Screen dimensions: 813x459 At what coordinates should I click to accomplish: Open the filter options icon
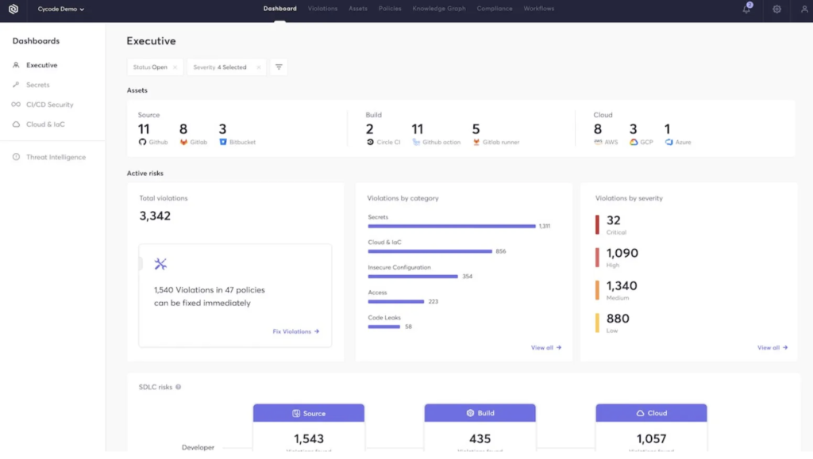(279, 67)
